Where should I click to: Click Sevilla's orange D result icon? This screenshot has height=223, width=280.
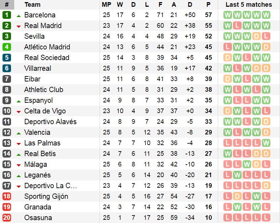pos(256,36)
